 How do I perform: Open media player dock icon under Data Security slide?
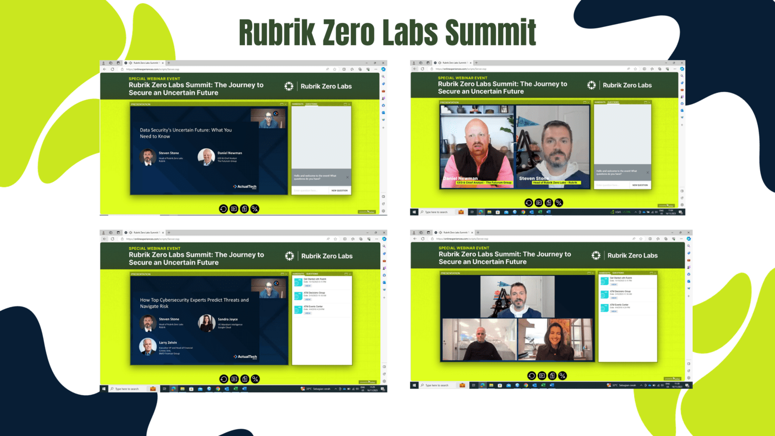(x=234, y=209)
